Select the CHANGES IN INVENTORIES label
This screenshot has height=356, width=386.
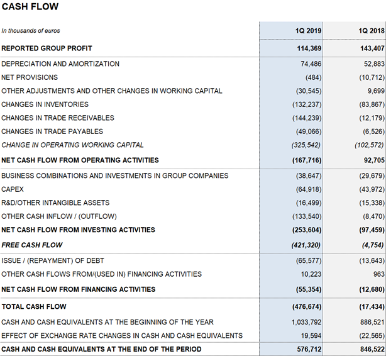point(45,104)
